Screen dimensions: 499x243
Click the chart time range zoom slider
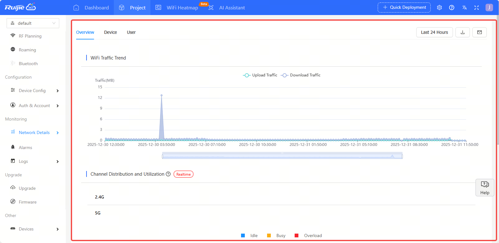[x=282, y=156]
